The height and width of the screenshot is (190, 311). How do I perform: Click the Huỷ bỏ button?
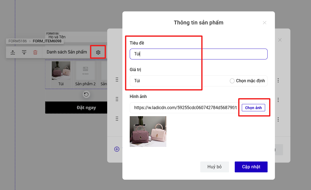click(x=215, y=167)
